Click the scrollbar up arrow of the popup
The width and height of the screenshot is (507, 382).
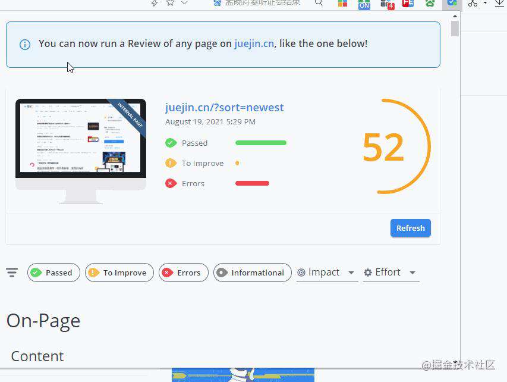coord(455,16)
